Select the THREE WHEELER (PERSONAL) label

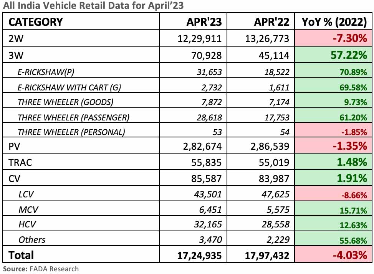(71, 132)
